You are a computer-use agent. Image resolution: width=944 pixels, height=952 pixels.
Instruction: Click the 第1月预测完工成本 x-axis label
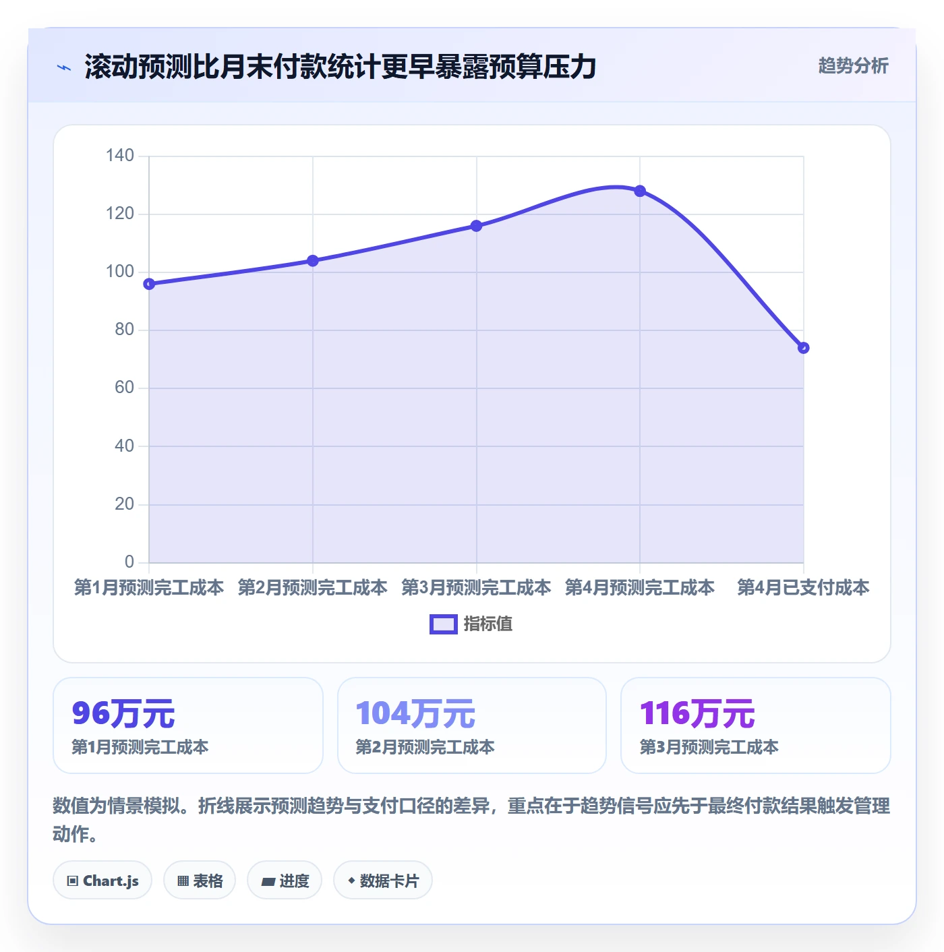[149, 588]
